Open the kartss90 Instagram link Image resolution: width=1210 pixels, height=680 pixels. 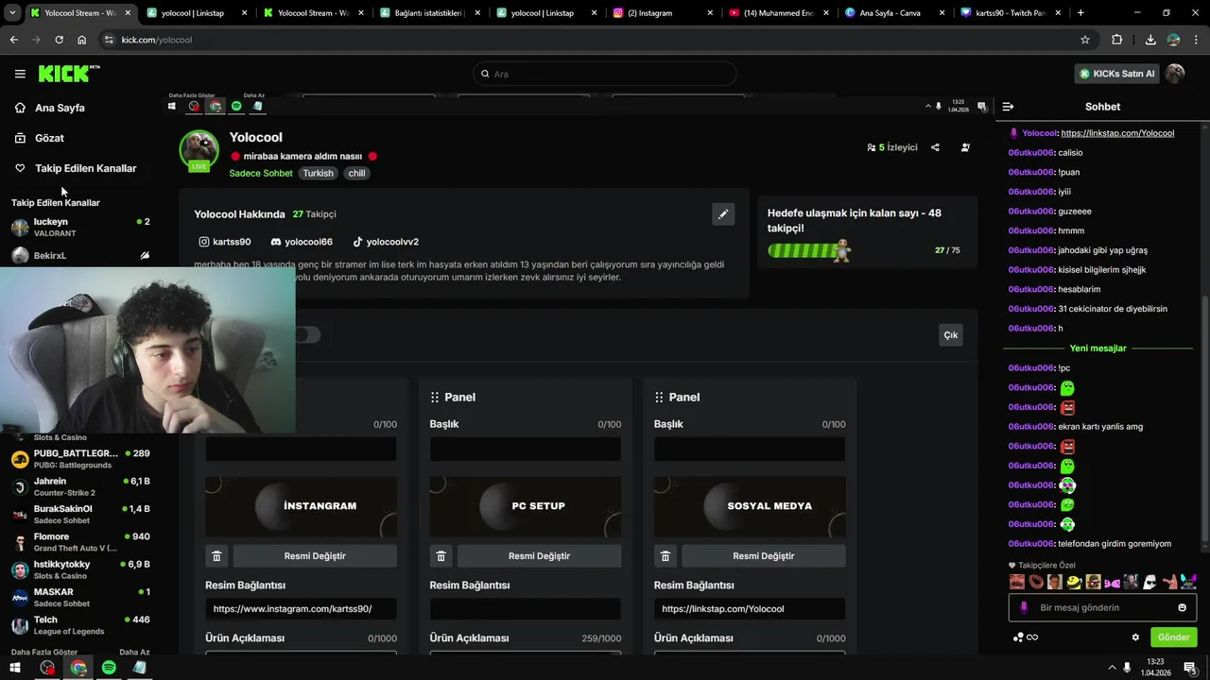click(x=225, y=242)
